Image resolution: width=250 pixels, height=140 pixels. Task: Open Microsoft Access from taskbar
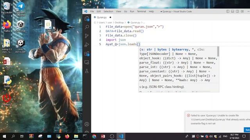point(103,136)
